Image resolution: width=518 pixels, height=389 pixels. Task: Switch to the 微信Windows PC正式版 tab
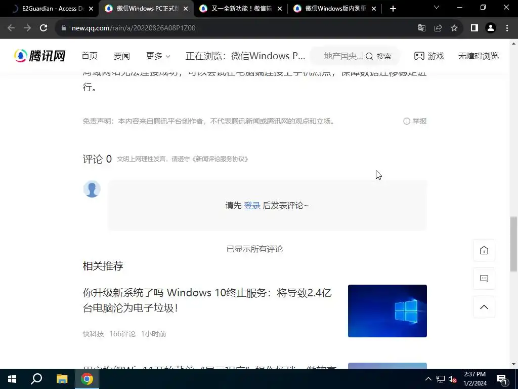click(146, 9)
